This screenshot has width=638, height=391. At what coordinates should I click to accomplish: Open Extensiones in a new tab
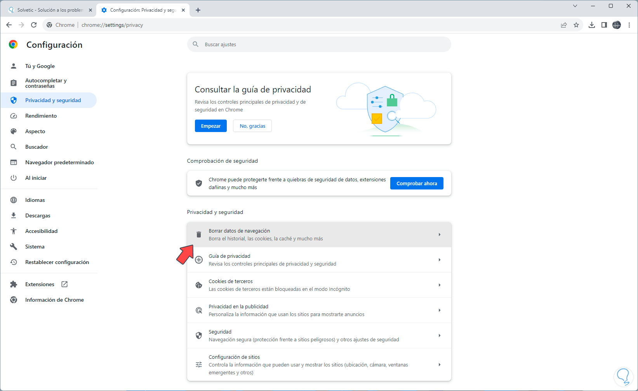tap(49, 284)
